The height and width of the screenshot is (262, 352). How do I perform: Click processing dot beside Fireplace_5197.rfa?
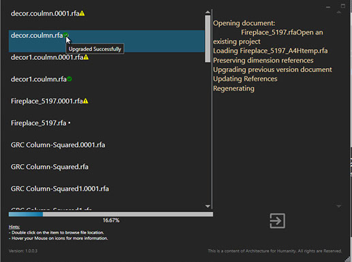point(69,123)
